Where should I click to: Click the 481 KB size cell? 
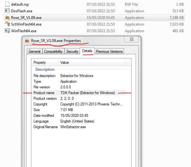point(178,31)
